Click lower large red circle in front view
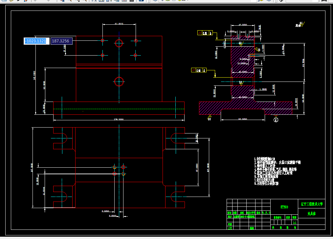 tap(119, 82)
